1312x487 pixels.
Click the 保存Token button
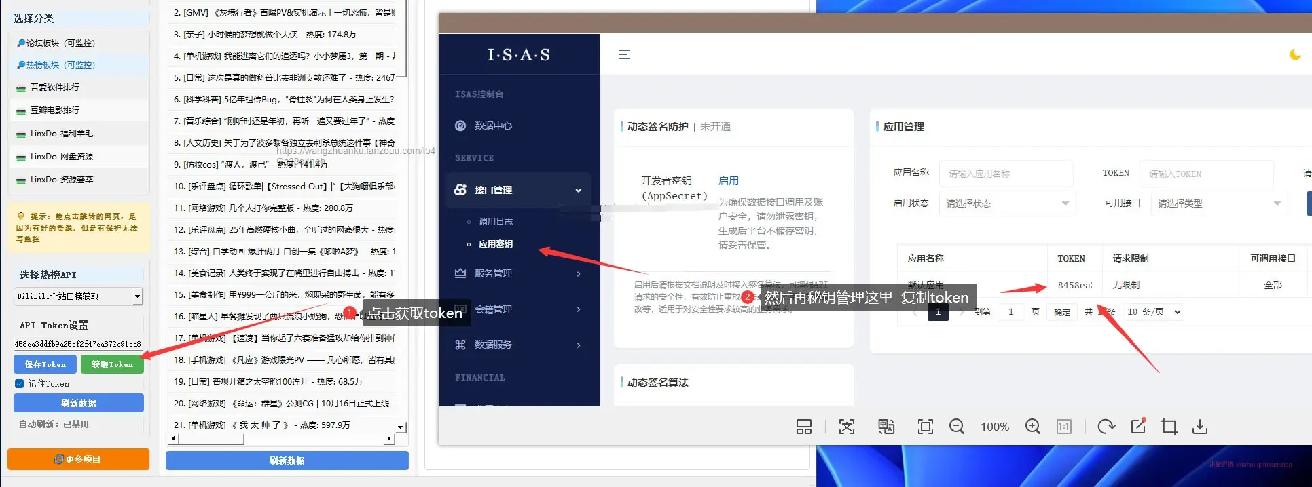click(x=45, y=364)
